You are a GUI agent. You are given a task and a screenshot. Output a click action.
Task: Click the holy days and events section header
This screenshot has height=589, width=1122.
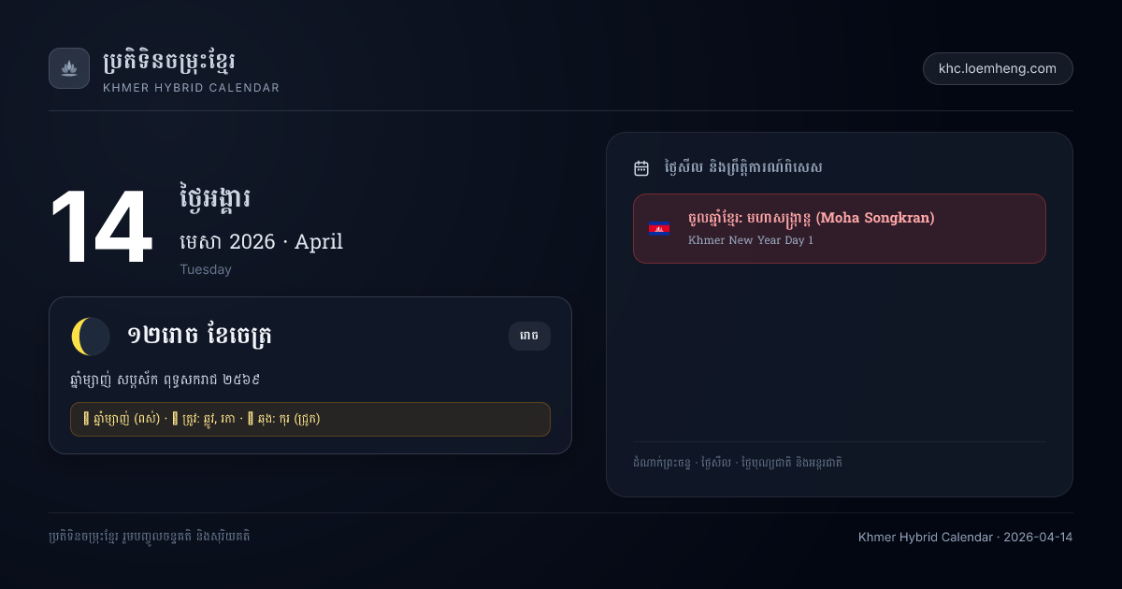point(743,168)
